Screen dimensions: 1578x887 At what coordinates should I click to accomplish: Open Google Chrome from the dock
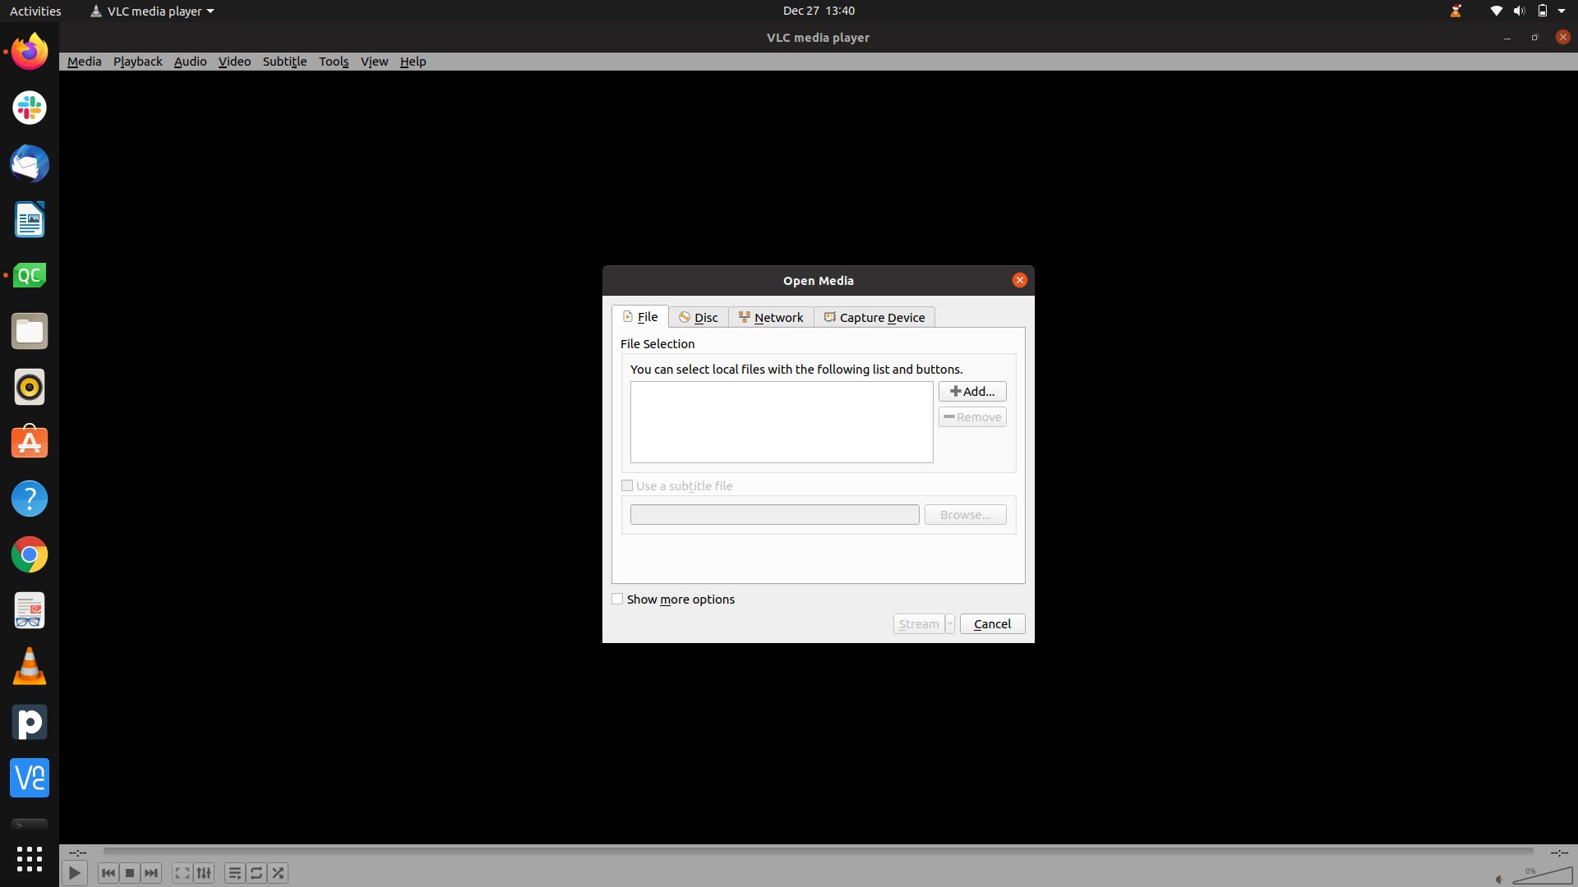click(30, 554)
